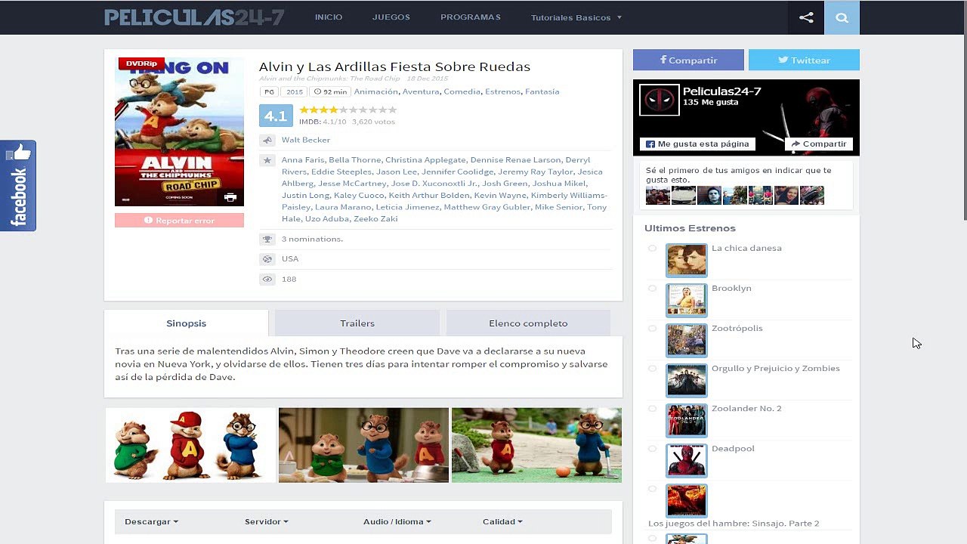Screen dimensions: 967x544
Task: Open Los juegos del hambre: Sinsajo link
Action: [734, 523]
